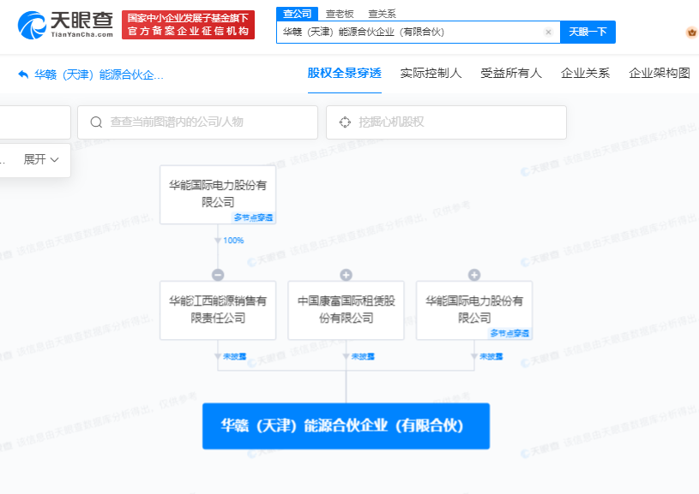
Task: Open the 企业架构图 tab
Action: click(660, 74)
